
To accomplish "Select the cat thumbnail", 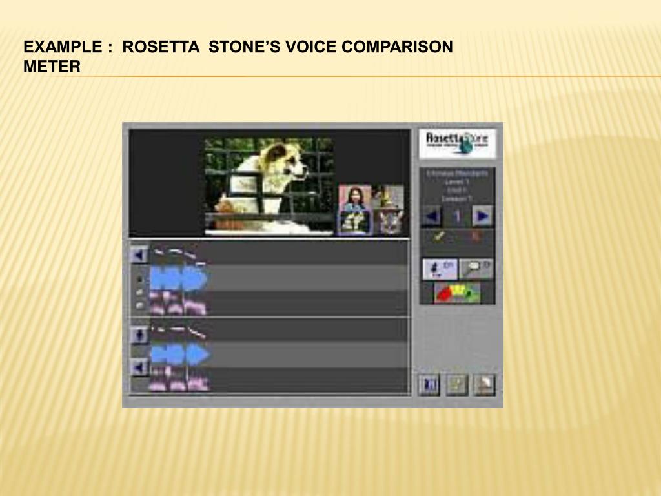I will point(389,222).
